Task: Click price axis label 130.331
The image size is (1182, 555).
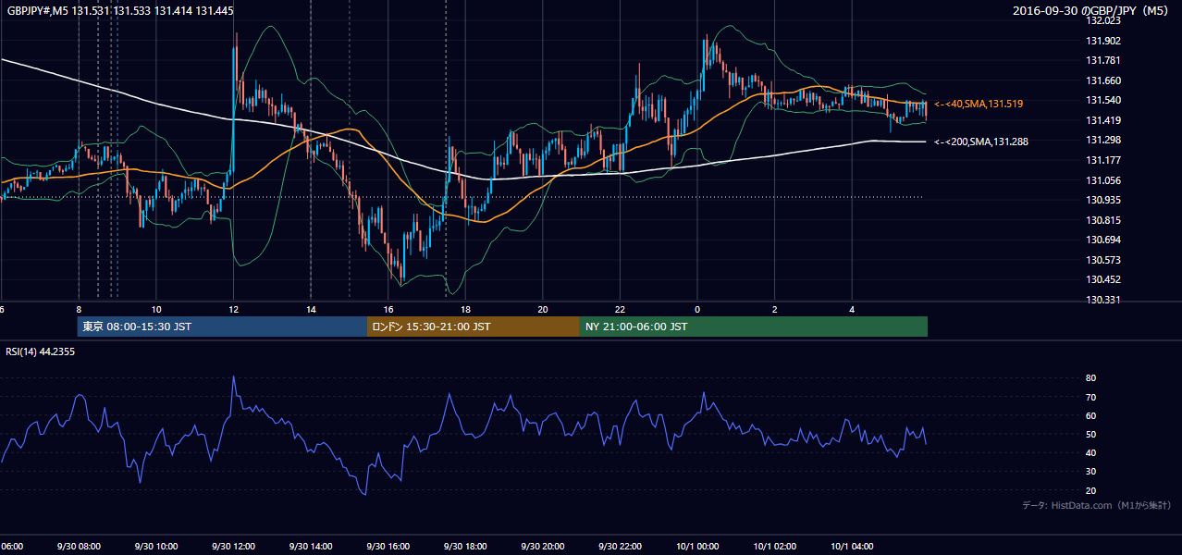Action: click(x=1102, y=300)
